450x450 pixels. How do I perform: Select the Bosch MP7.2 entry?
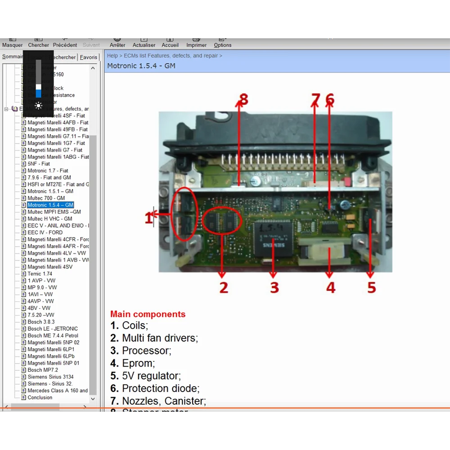click(x=41, y=370)
